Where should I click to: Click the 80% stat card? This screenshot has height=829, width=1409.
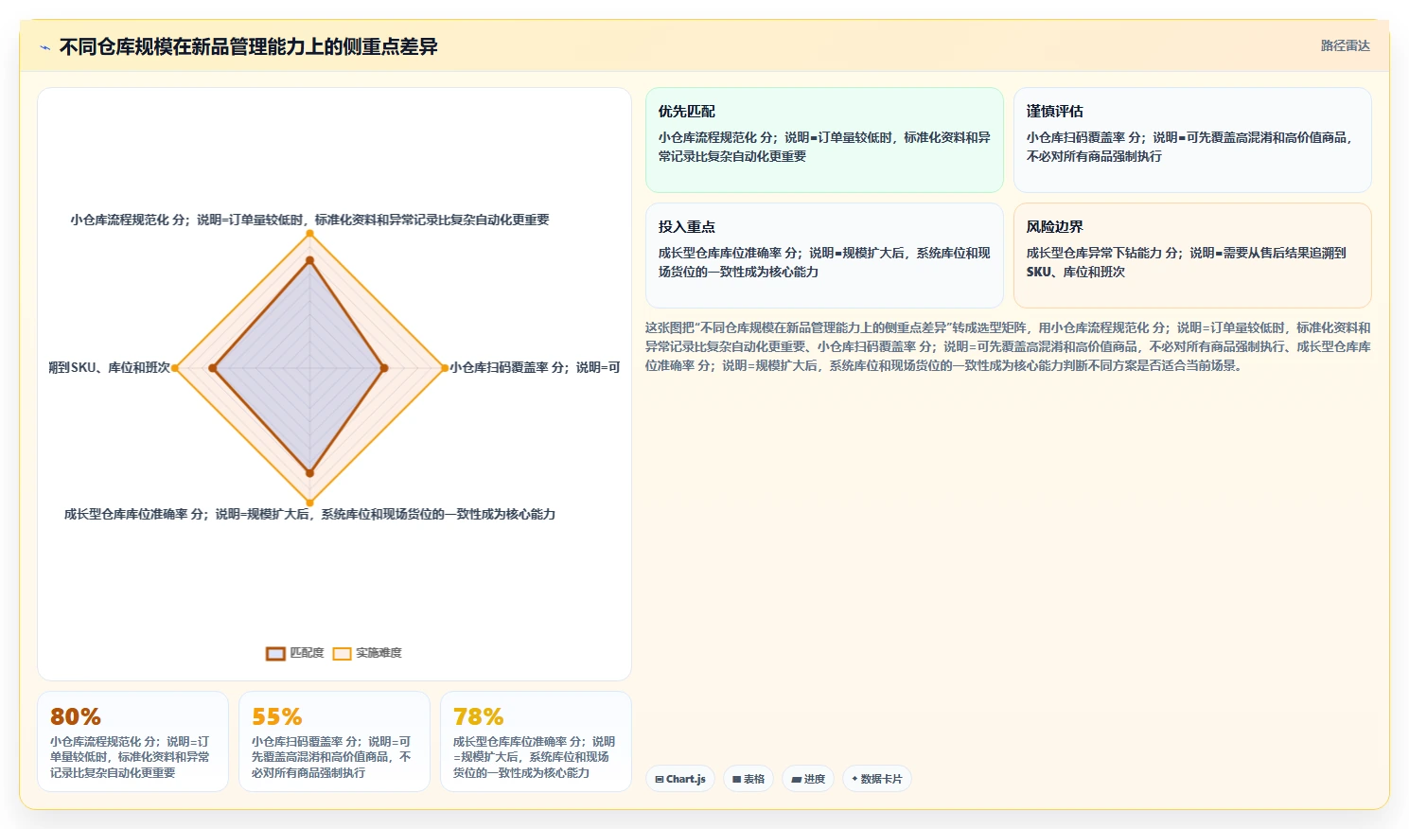pyautogui.click(x=132, y=741)
